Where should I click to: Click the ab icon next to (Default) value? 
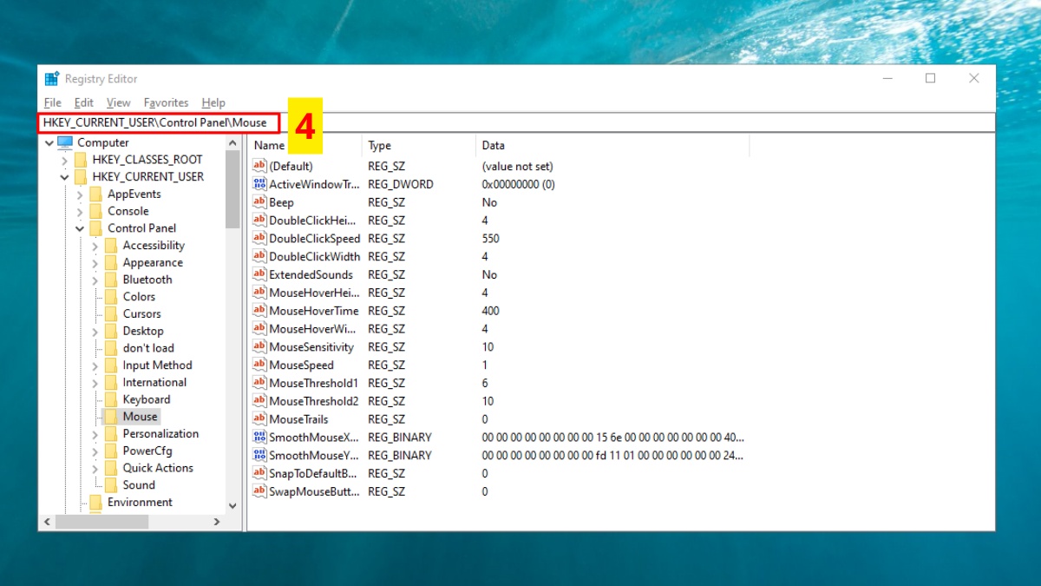coord(259,166)
